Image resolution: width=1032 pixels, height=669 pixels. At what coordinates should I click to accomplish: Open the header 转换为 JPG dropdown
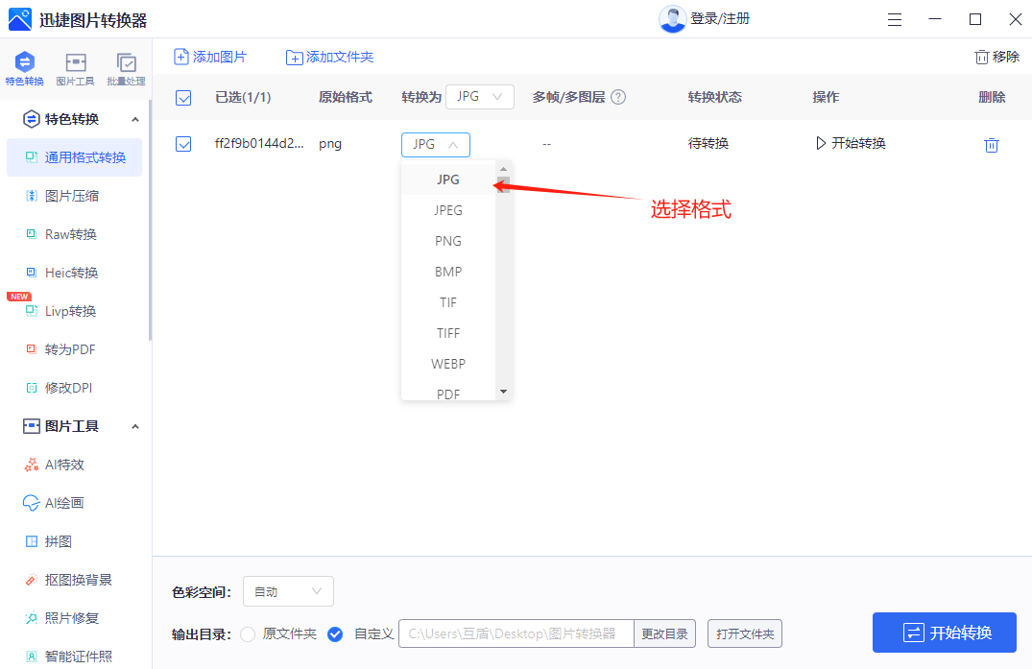(x=479, y=97)
